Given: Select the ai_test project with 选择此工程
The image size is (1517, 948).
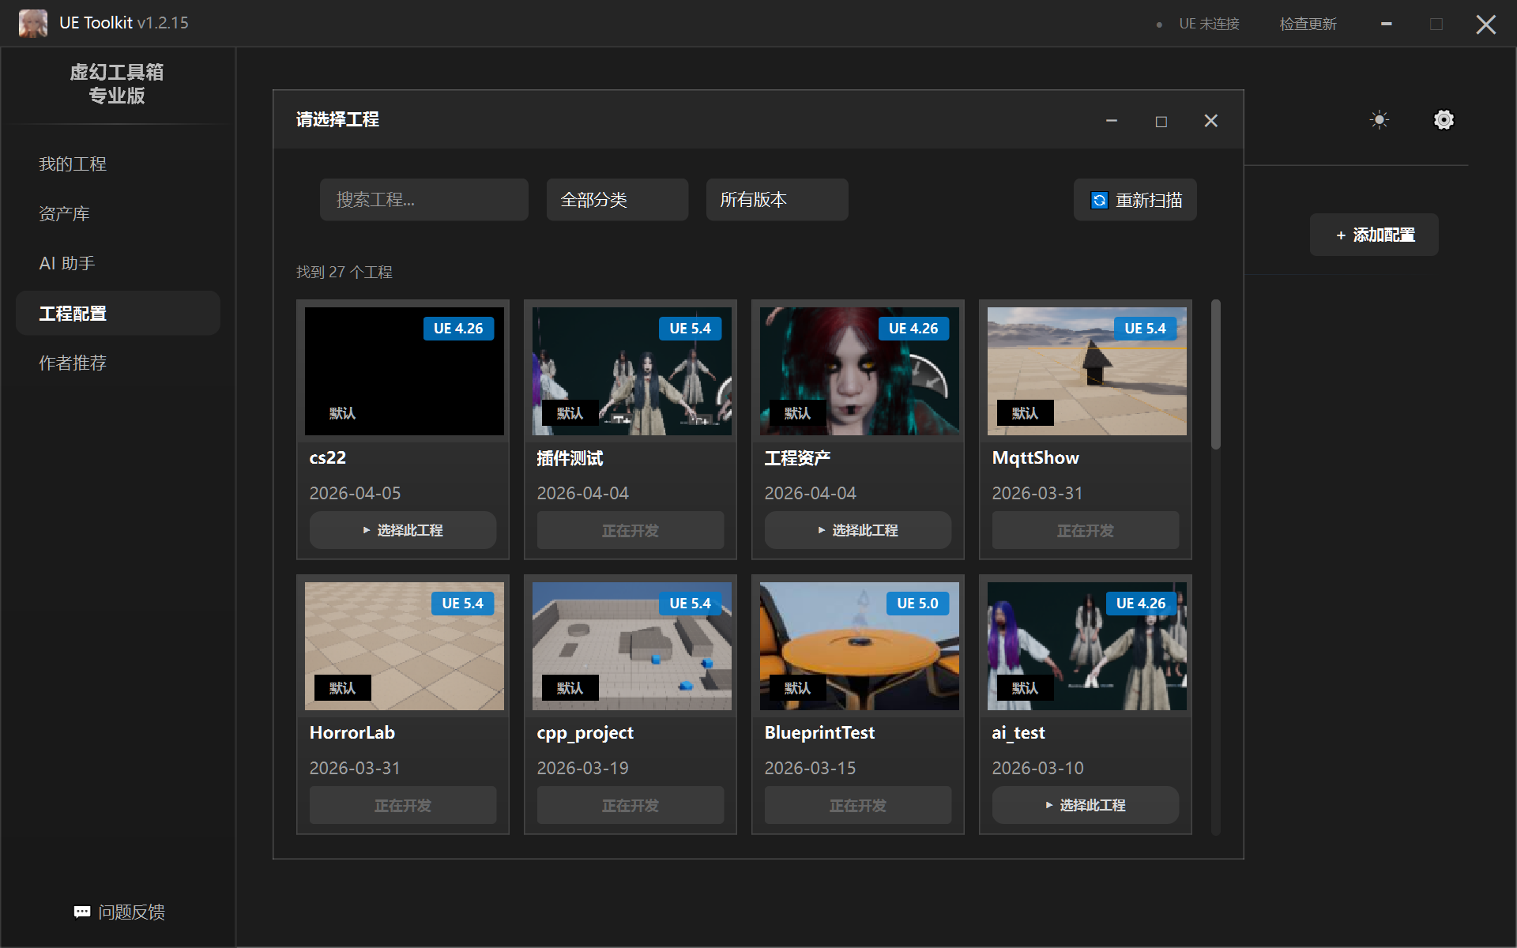Looking at the screenshot, I should click(x=1086, y=805).
